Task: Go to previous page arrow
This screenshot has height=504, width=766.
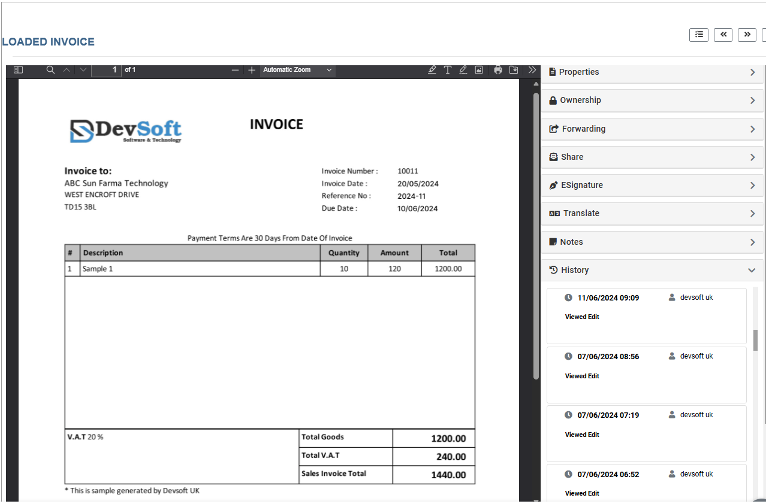Action: (x=67, y=70)
